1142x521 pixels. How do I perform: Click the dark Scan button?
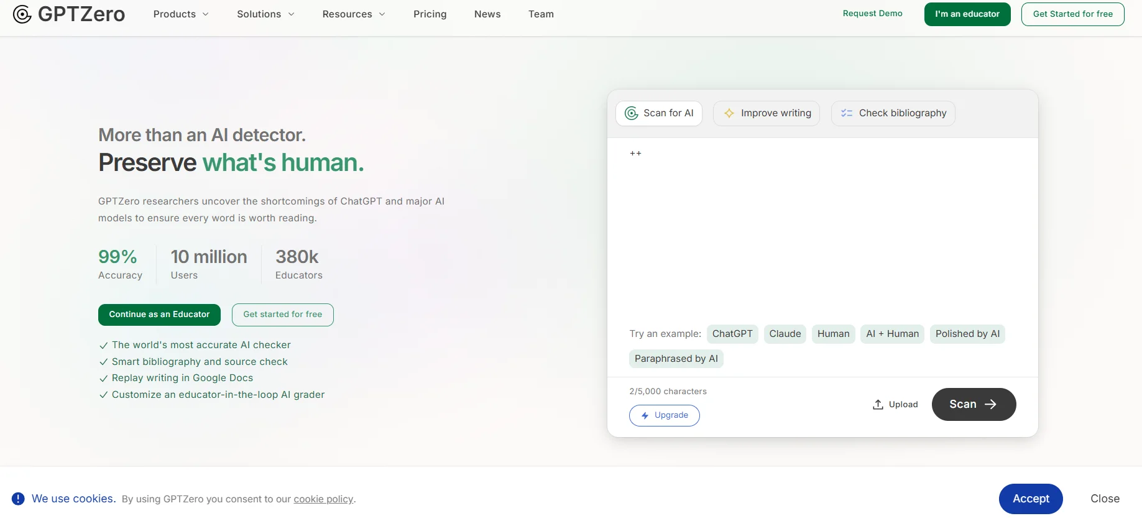click(974, 404)
